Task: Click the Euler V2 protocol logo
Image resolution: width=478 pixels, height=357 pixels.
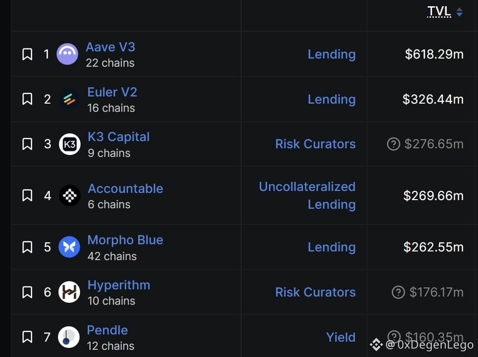Action: [69, 99]
